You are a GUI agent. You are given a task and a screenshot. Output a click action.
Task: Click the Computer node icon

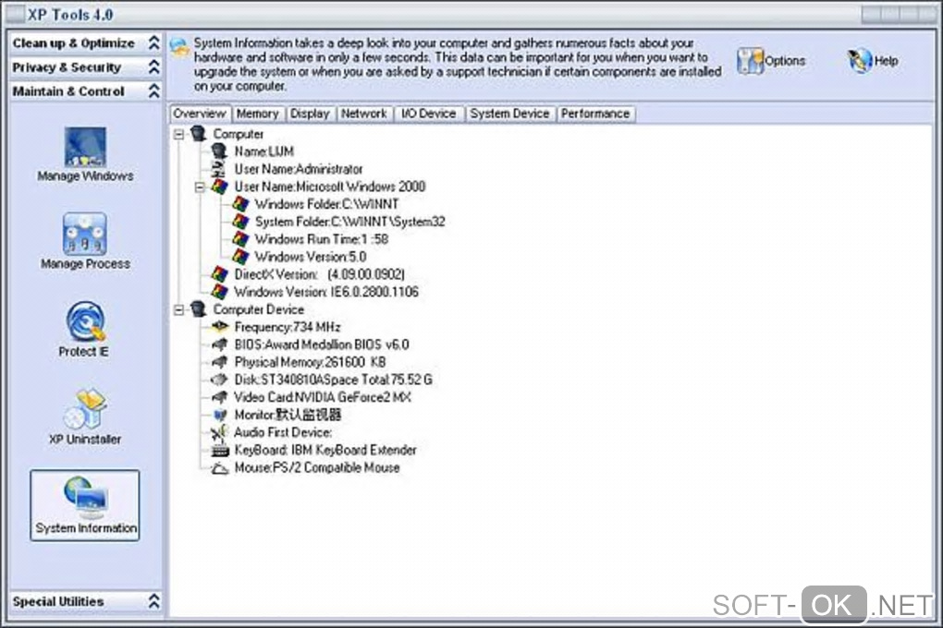point(198,133)
